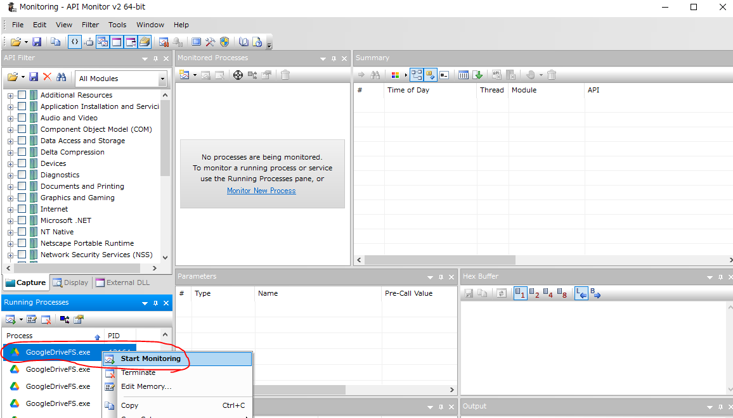Image resolution: width=733 pixels, height=418 pixels.
Task: Expand the Documents and Printing tree node
Action: tap(10, 187)
